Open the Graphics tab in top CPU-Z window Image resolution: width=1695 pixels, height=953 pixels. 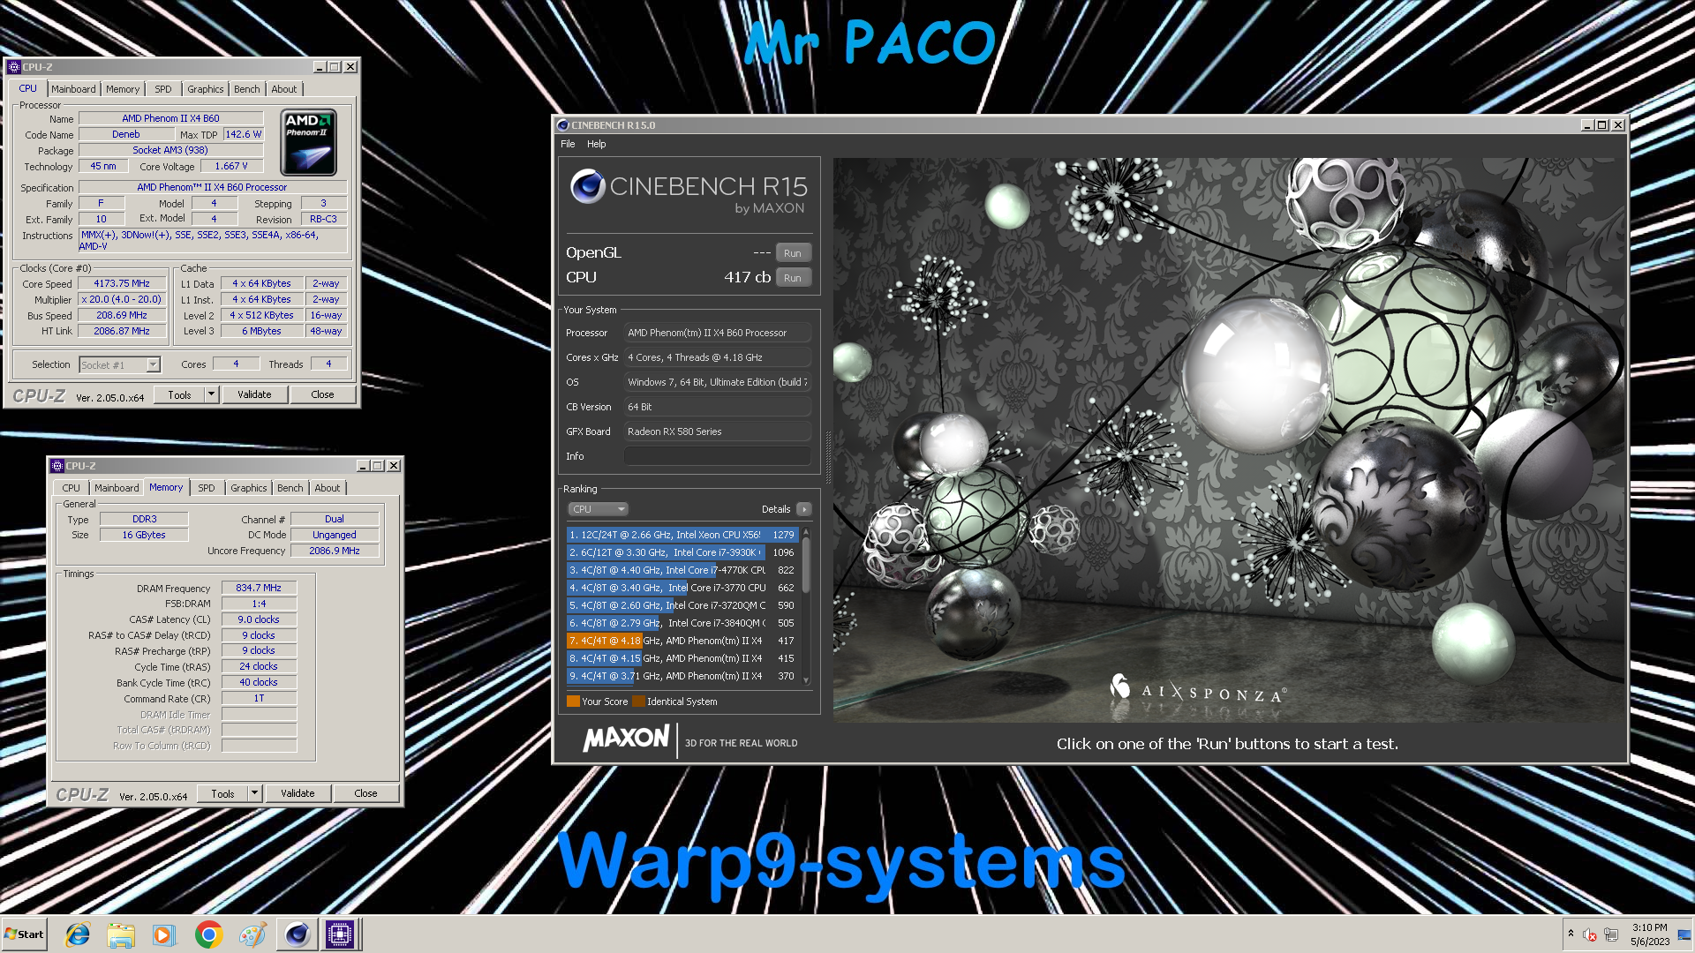(x=206, y=89)
